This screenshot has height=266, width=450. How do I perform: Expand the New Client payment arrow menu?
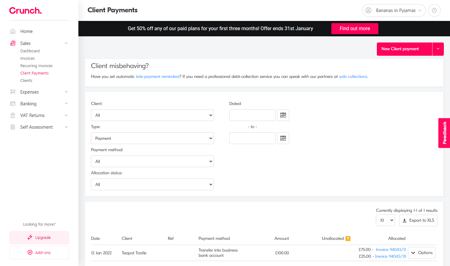[438, 49]
